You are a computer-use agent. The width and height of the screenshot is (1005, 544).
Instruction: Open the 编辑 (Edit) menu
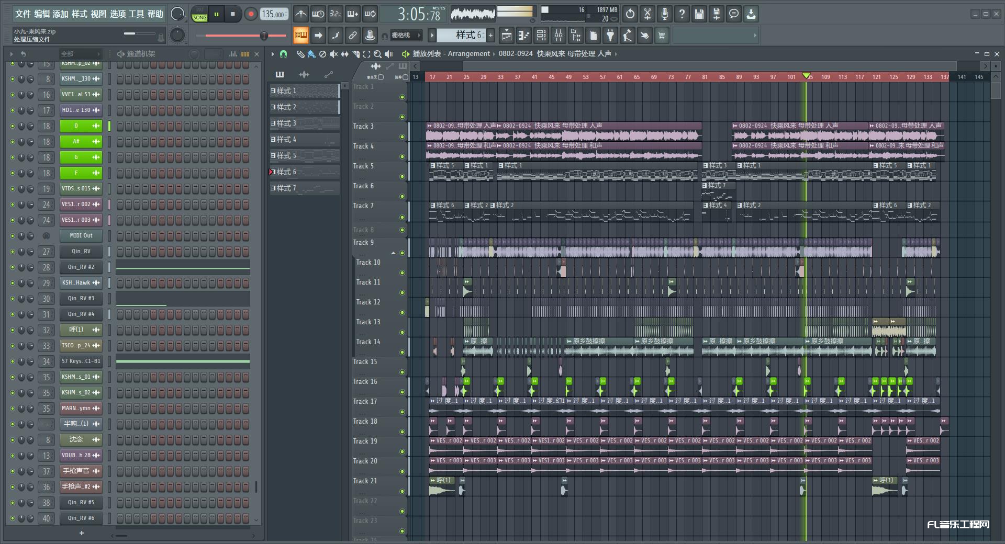42,14
